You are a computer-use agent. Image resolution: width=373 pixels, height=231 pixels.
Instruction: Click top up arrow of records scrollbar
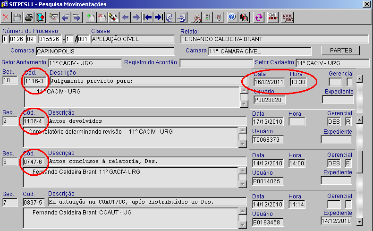[x=359, y=79]
